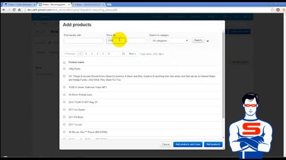
Task: Go to Next results page
Action: pyautogui.click(x=132, y=54)
